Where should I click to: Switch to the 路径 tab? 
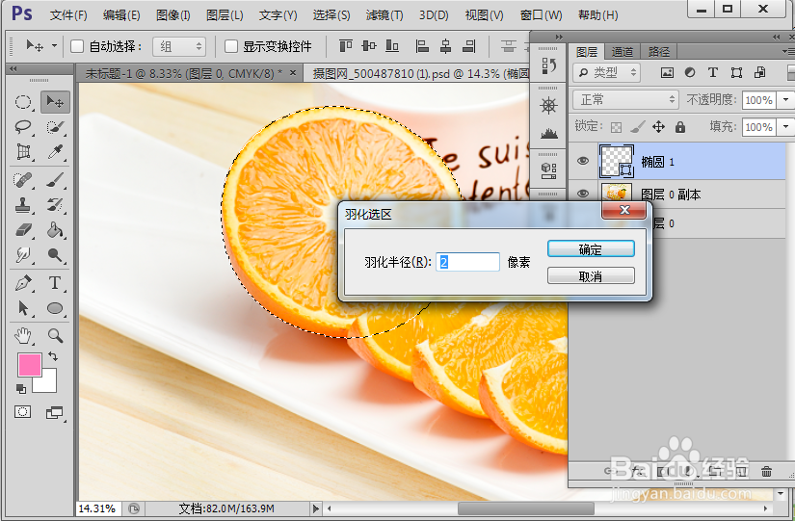point(658,52)
